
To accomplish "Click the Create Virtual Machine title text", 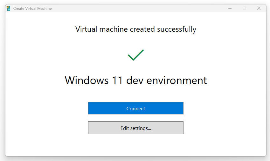I will pyautogui.click(x=32, y=9).
